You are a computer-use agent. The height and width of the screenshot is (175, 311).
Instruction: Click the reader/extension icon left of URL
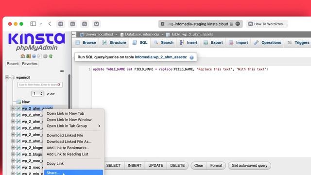point(163,24)
